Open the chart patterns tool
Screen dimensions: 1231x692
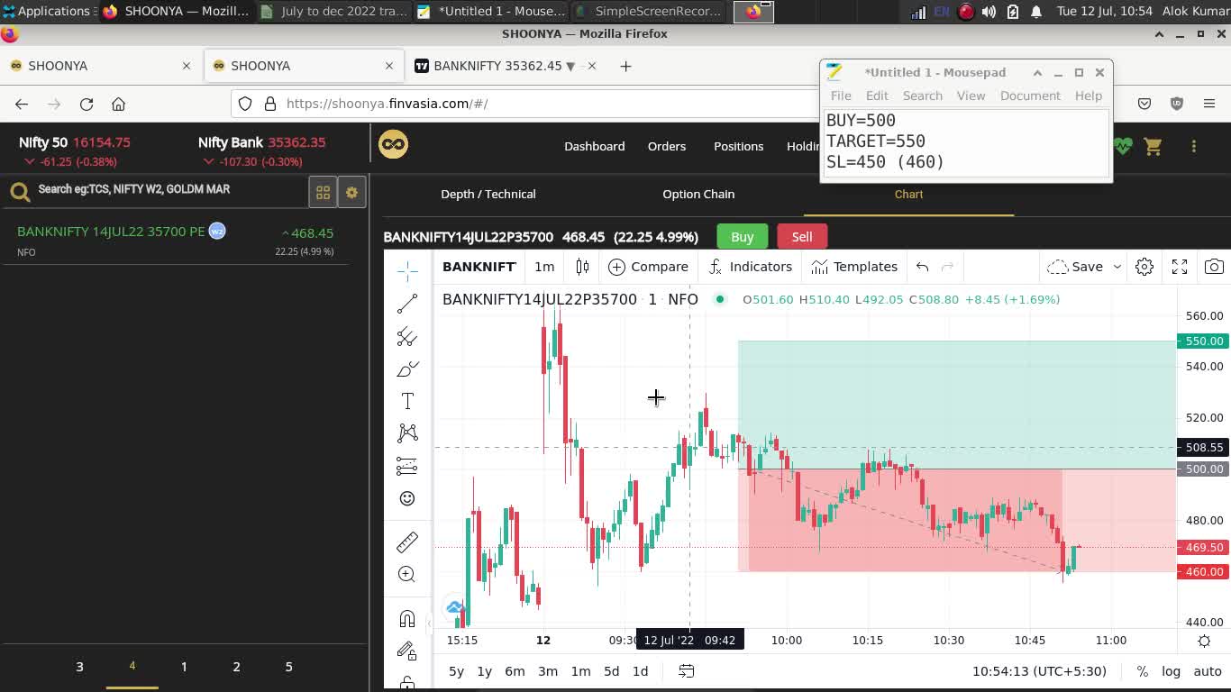(x=407, y=433)
